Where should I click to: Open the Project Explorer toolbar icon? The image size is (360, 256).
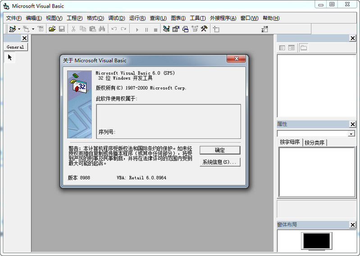pos(166,29)
